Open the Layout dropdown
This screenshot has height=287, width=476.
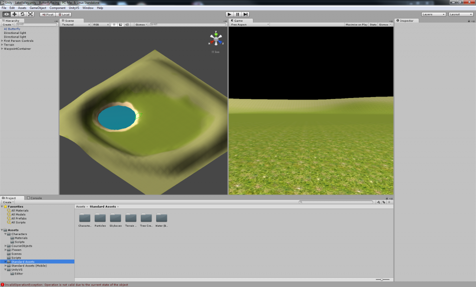coord(461,14)
